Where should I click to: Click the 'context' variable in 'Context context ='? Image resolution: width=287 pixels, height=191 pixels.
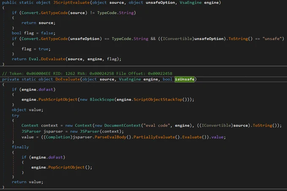(49, 126)
